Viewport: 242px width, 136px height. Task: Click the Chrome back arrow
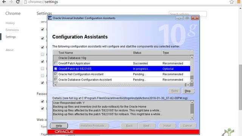[x=4, y=2]
